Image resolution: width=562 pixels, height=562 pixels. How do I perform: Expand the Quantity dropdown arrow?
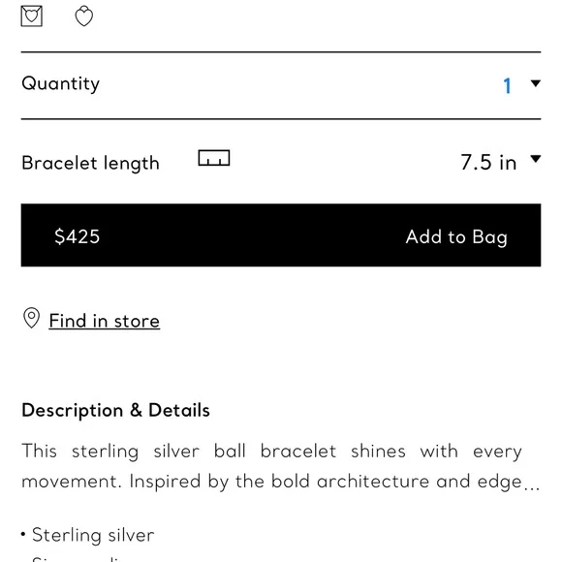(x=536, y=83)
